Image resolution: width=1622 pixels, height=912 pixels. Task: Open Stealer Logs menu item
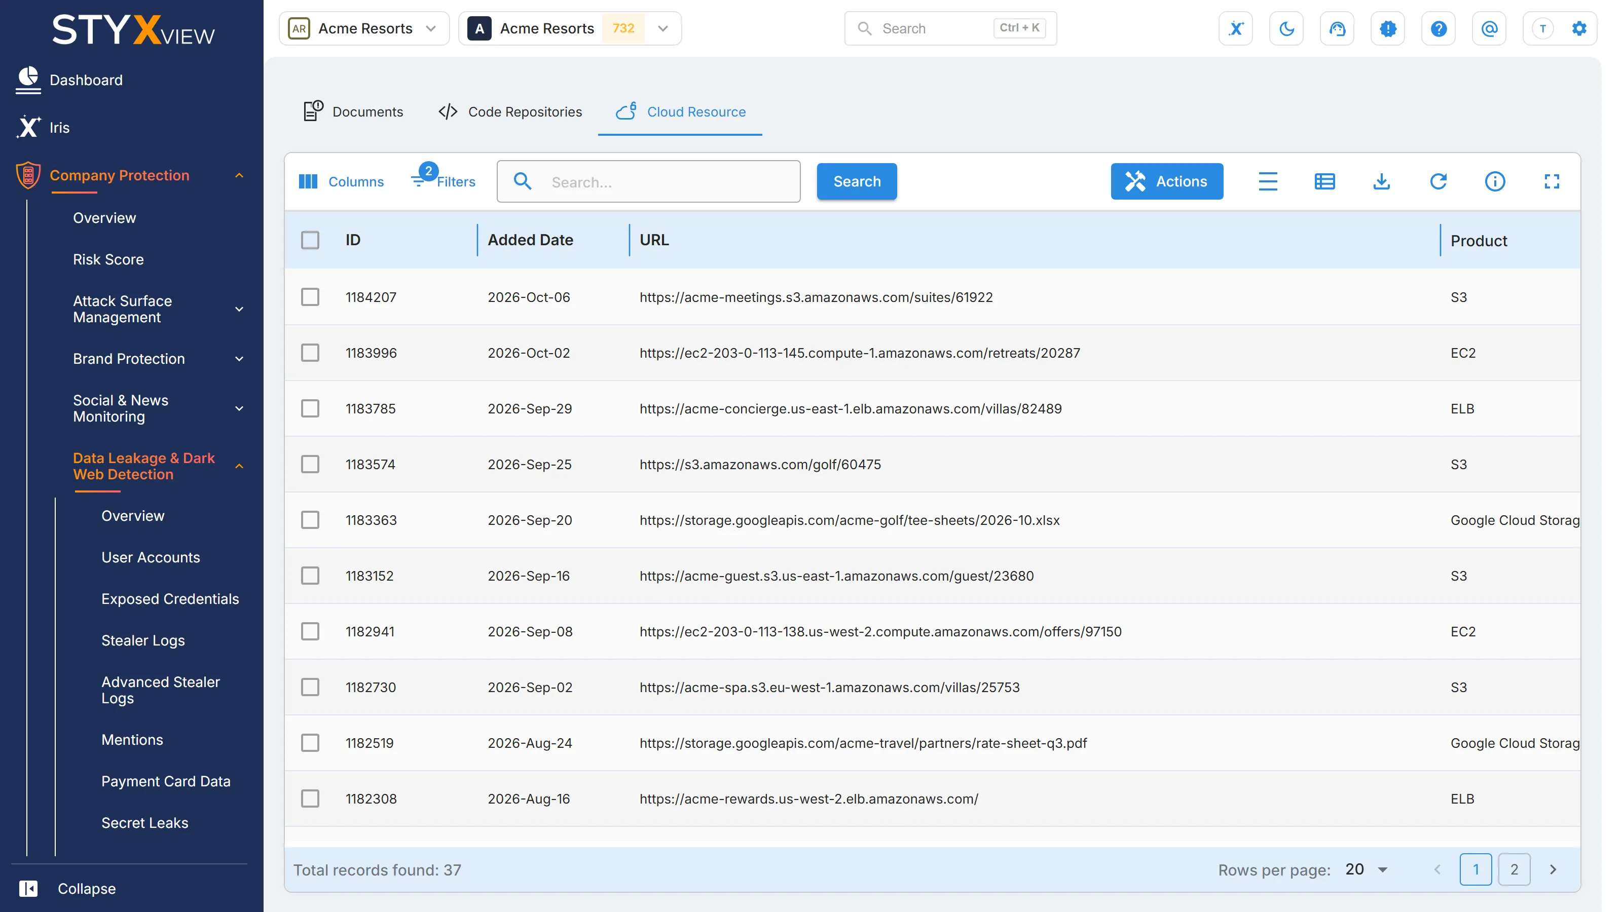point(143,640)
